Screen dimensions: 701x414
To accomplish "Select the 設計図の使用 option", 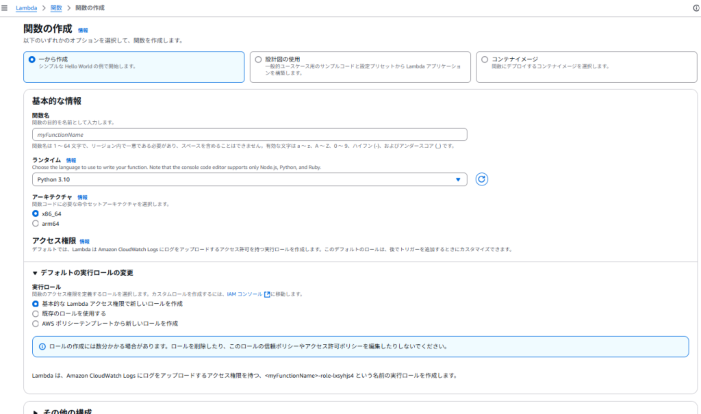I will [x=258, y=60].
